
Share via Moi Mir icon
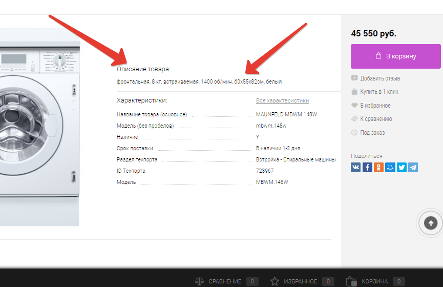(390, 168)
